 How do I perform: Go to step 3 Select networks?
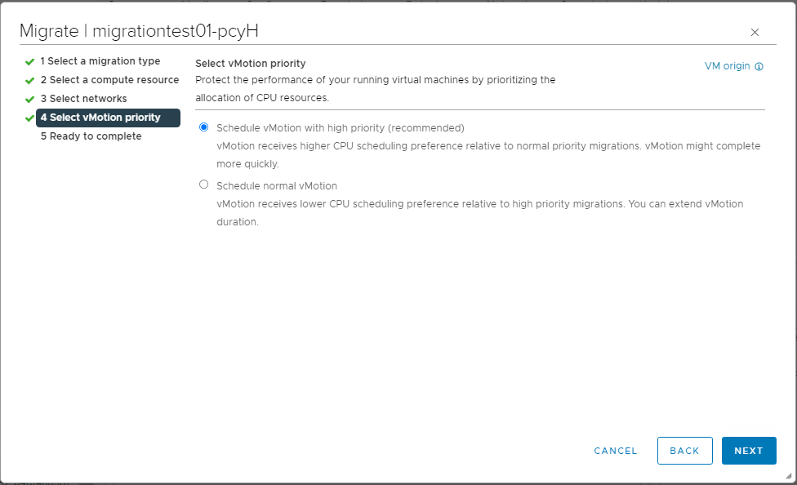click(84, 99)
